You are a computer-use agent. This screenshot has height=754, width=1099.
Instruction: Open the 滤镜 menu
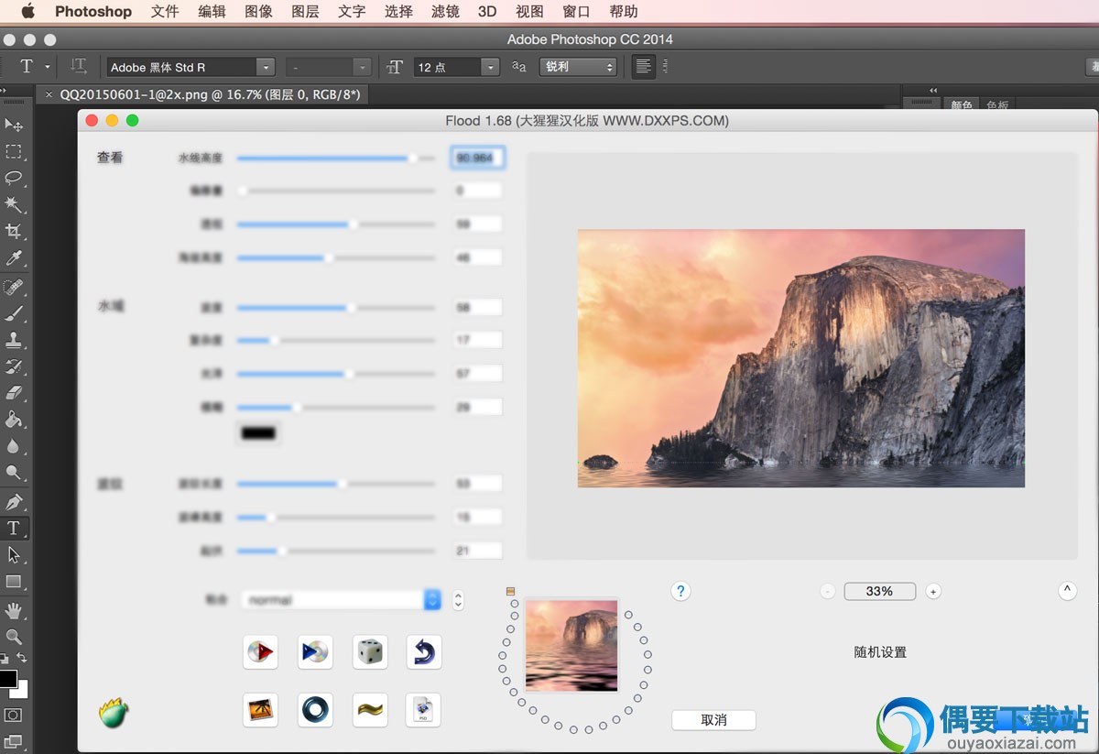[445, 11]
